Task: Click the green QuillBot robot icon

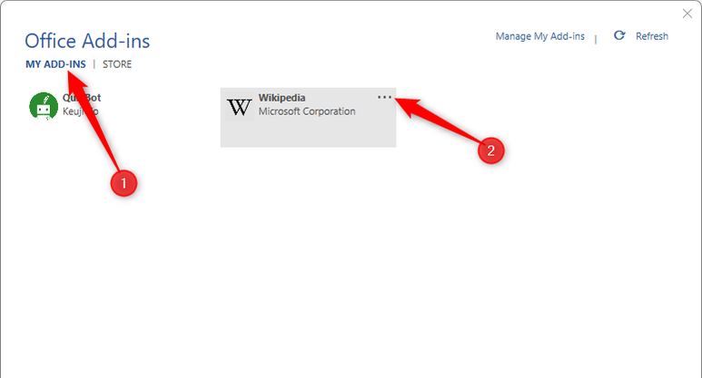Action: [44, 106]
